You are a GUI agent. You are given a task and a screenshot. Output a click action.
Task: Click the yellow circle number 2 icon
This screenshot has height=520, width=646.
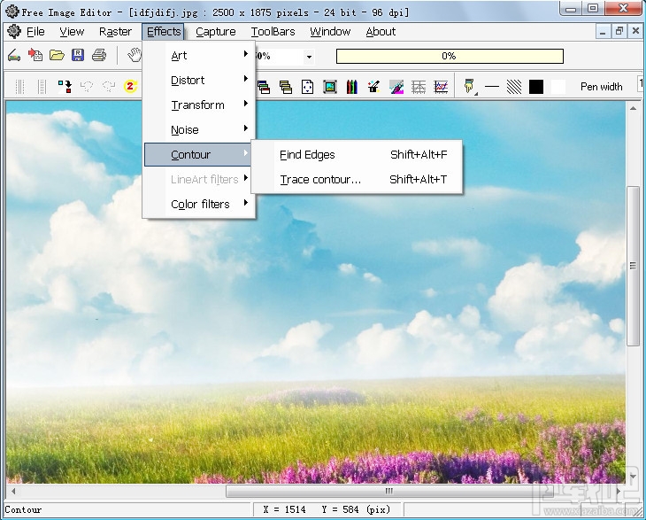click(130, 87)
